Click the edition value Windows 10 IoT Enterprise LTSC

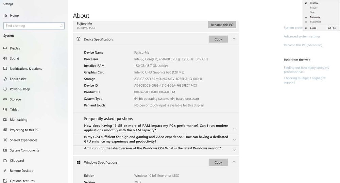[156, 176]
